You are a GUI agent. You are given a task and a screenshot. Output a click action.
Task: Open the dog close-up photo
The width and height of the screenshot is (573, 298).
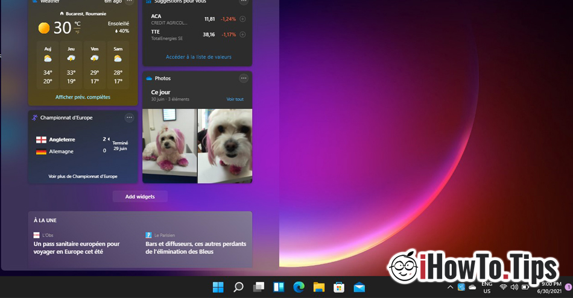pos(225,146)
